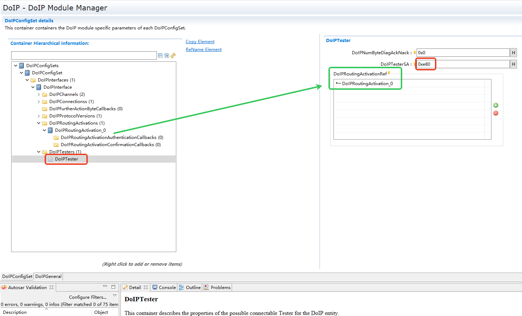This screenshot has width=522, height=316.
Task: Toggle hex button for DoIPNumByteDiagAckNack
Action: pos(513,53)
